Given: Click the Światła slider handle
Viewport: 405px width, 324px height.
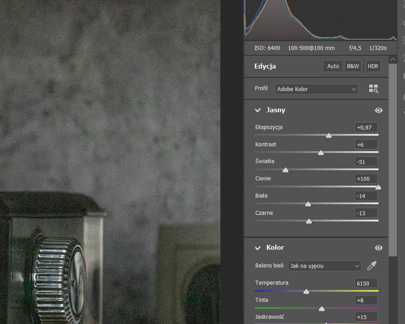Looking at the screenshot, I should coord(285,170).
